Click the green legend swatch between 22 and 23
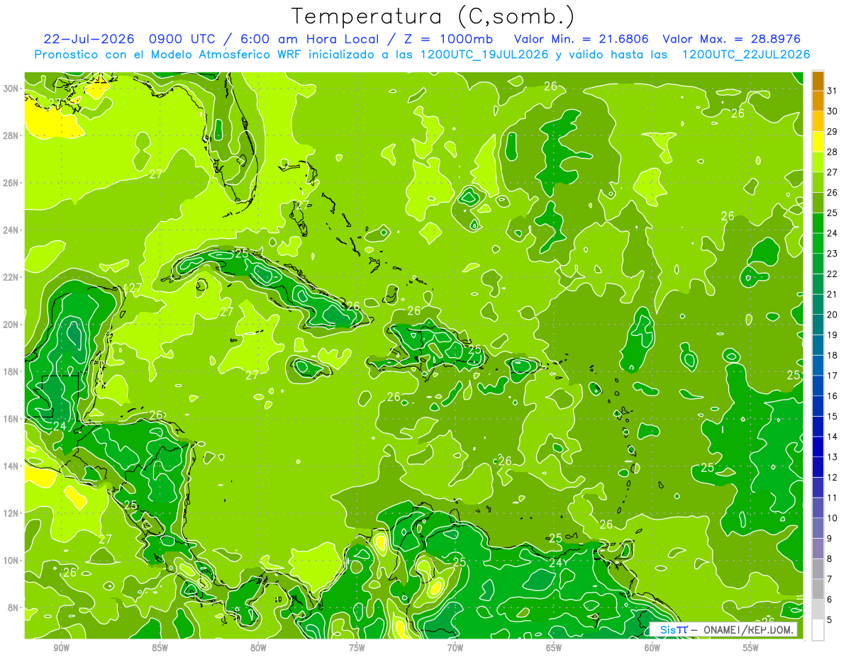The height and width of the screenshot is (657, 851). (x=818, y=264)
